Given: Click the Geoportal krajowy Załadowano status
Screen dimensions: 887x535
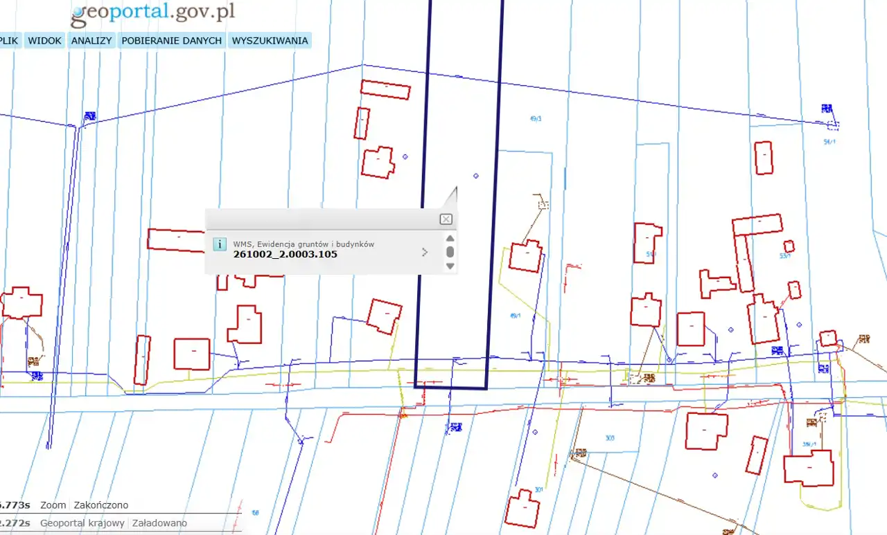Looking at the screenshot, I should click(x=113, y=523).
